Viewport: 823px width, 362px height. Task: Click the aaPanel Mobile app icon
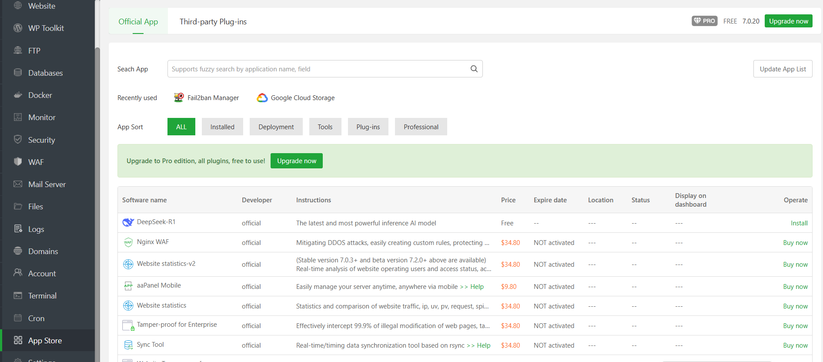(128, 286)
